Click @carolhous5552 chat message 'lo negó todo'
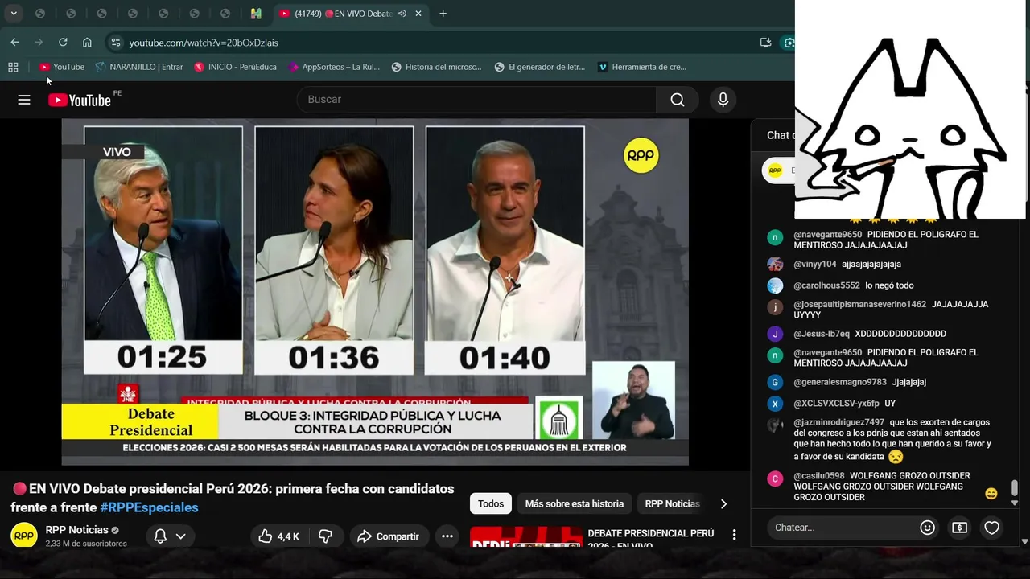1030x579 pixels. [x=889, y=285]
